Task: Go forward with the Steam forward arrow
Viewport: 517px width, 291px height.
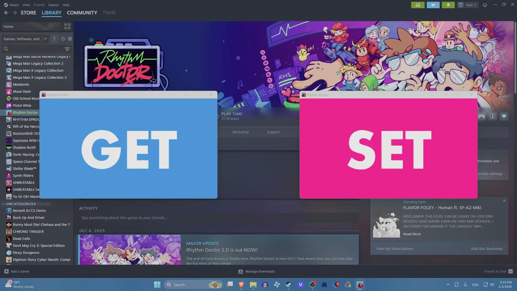Action: tap(15, 13)
